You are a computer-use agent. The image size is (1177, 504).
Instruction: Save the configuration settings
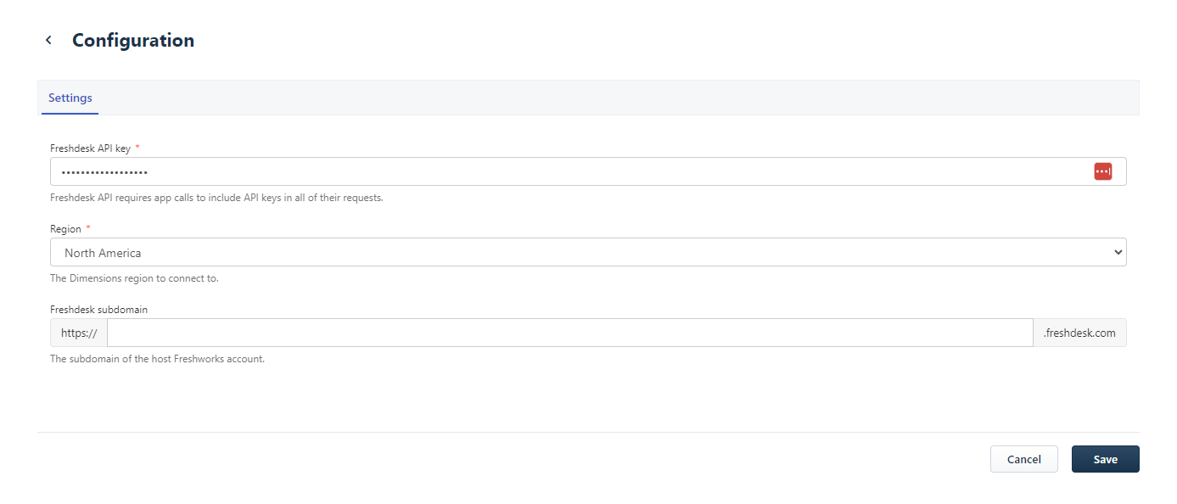(x=1105, y=459)
